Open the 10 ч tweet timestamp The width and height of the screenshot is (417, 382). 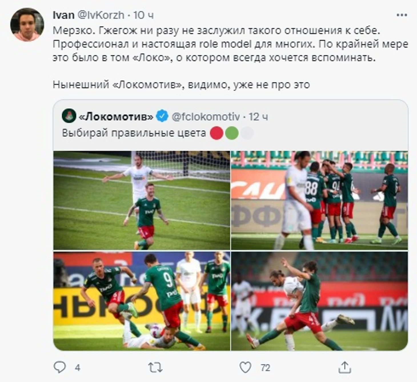coord(143,15)
